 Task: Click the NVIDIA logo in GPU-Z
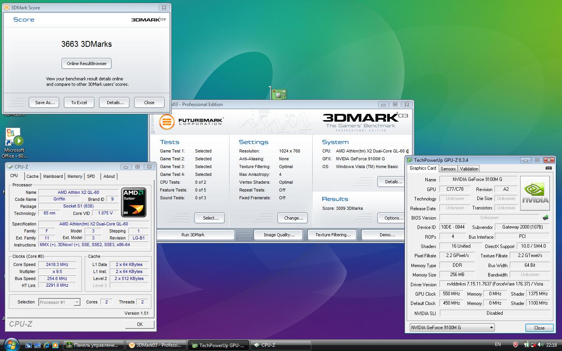point(535,193)
